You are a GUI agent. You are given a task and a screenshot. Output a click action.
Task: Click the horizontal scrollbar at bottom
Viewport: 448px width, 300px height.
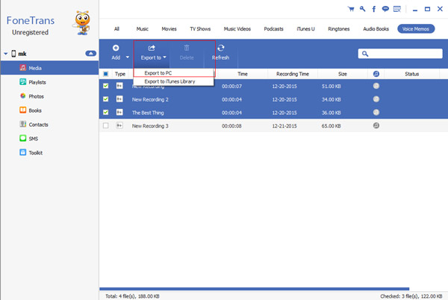click(255, 289)
